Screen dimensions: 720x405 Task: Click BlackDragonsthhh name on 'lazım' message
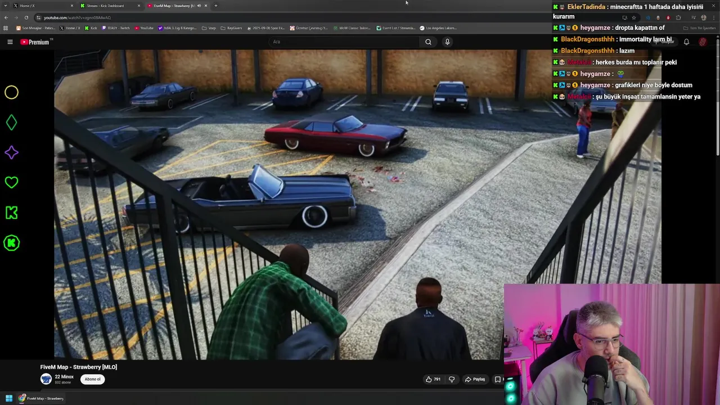pyautogui.click(x=587, y=51)
